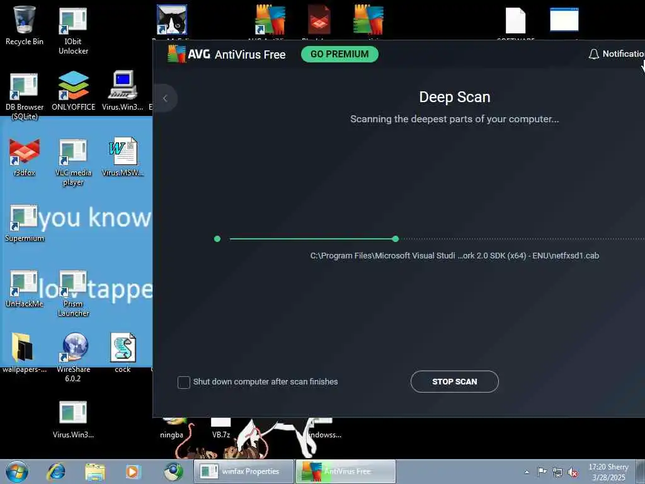Launch IObit Unlocker from the desktop
The image size is (645, 484).
73,30
